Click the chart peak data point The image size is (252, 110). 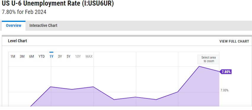(199, 66)
